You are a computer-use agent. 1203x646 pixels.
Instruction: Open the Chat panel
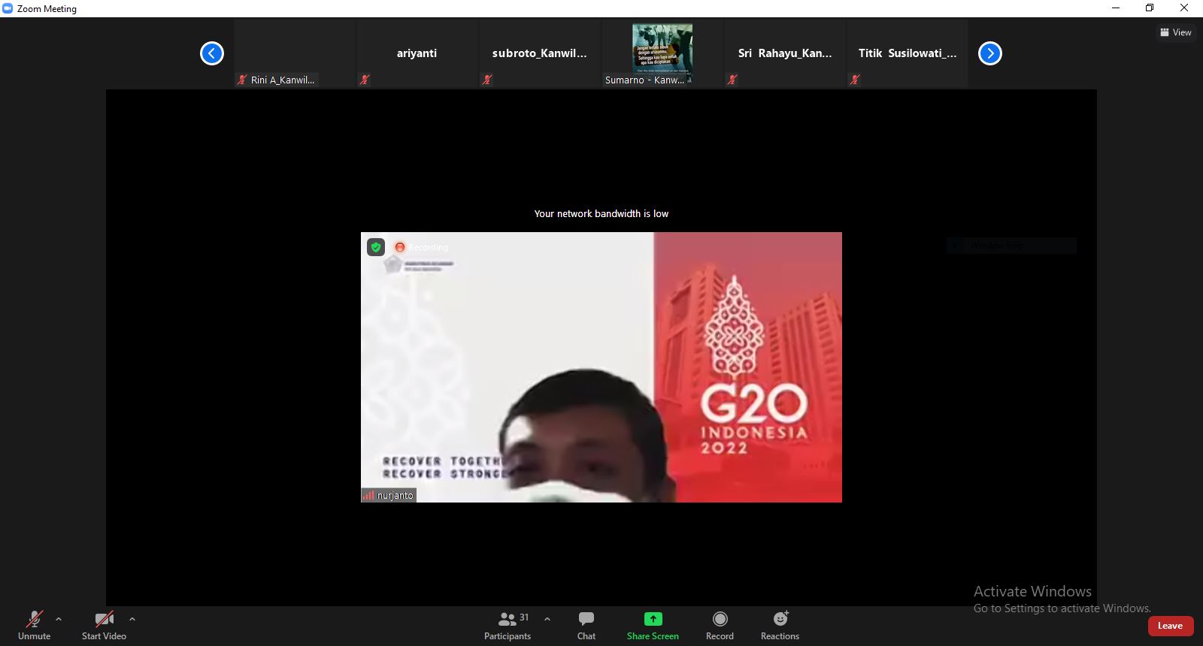(586, 625)
